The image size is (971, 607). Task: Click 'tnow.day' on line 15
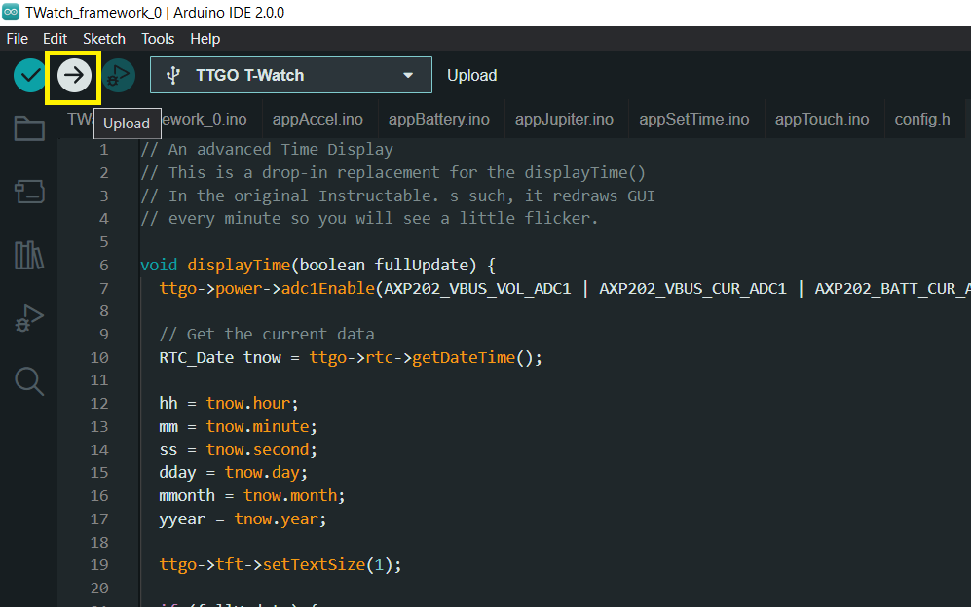[x=262, y=473]
